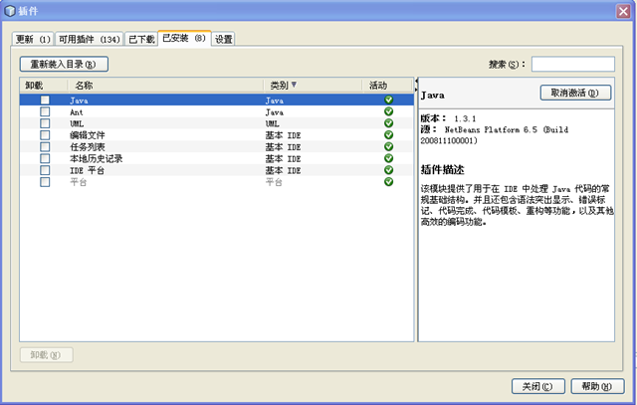Open the 已下载 tab

click(x=141, y=39)
